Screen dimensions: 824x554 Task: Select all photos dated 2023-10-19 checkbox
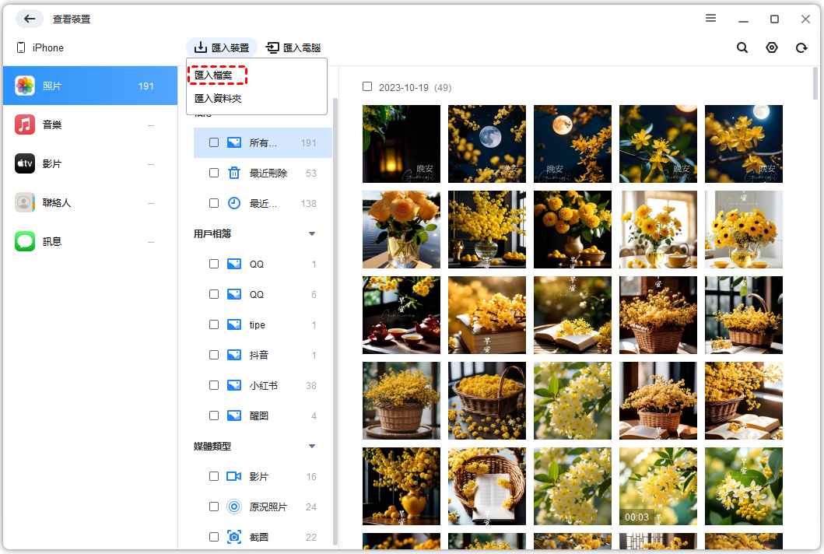(x=367, y=86)
